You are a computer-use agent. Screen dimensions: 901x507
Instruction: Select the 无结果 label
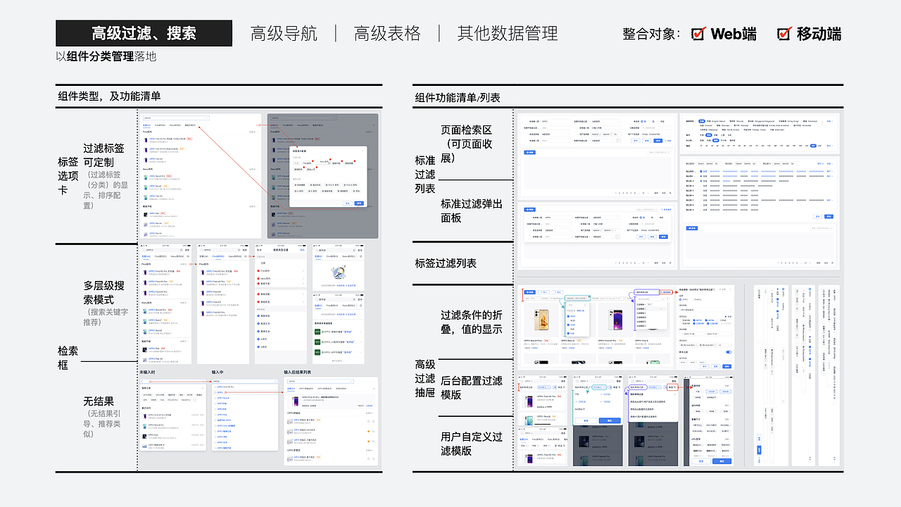99,401
